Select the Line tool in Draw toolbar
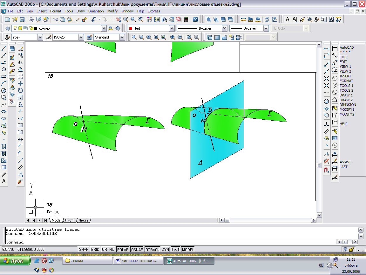 click(4, 49)
